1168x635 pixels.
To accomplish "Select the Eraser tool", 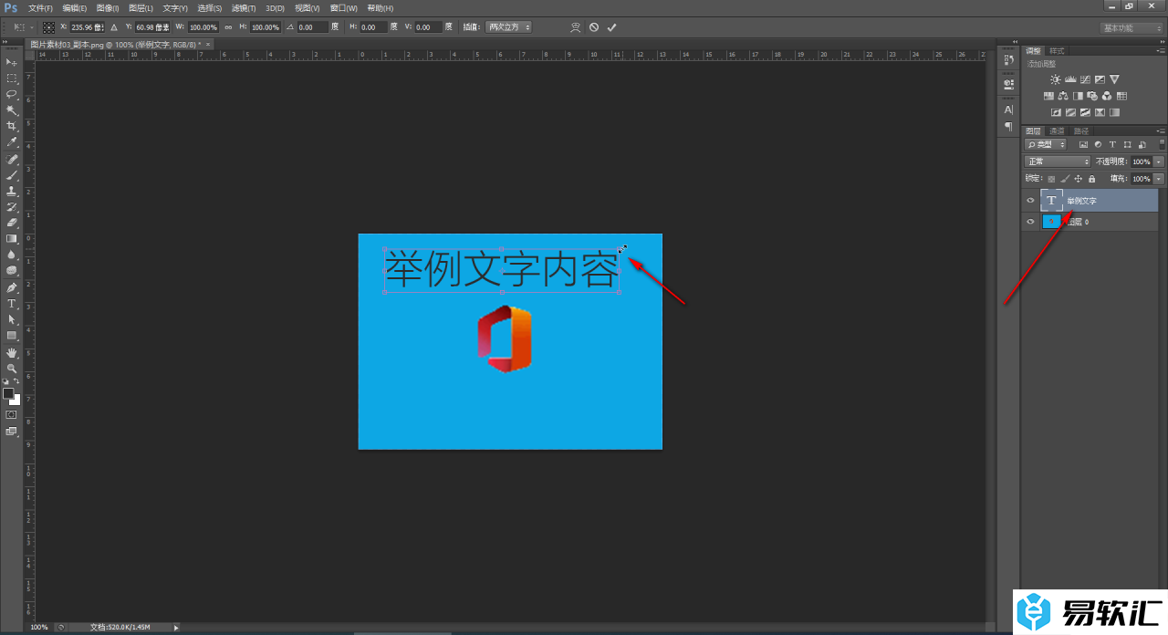I will pyautogui.click(x=12, y=223).
